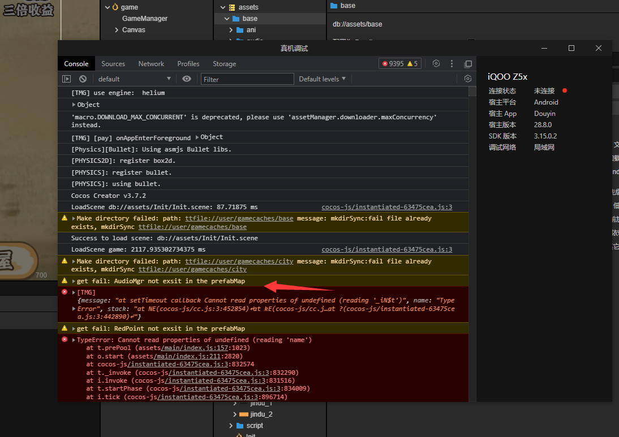Click the red disconnected status dot

[565, 90]
